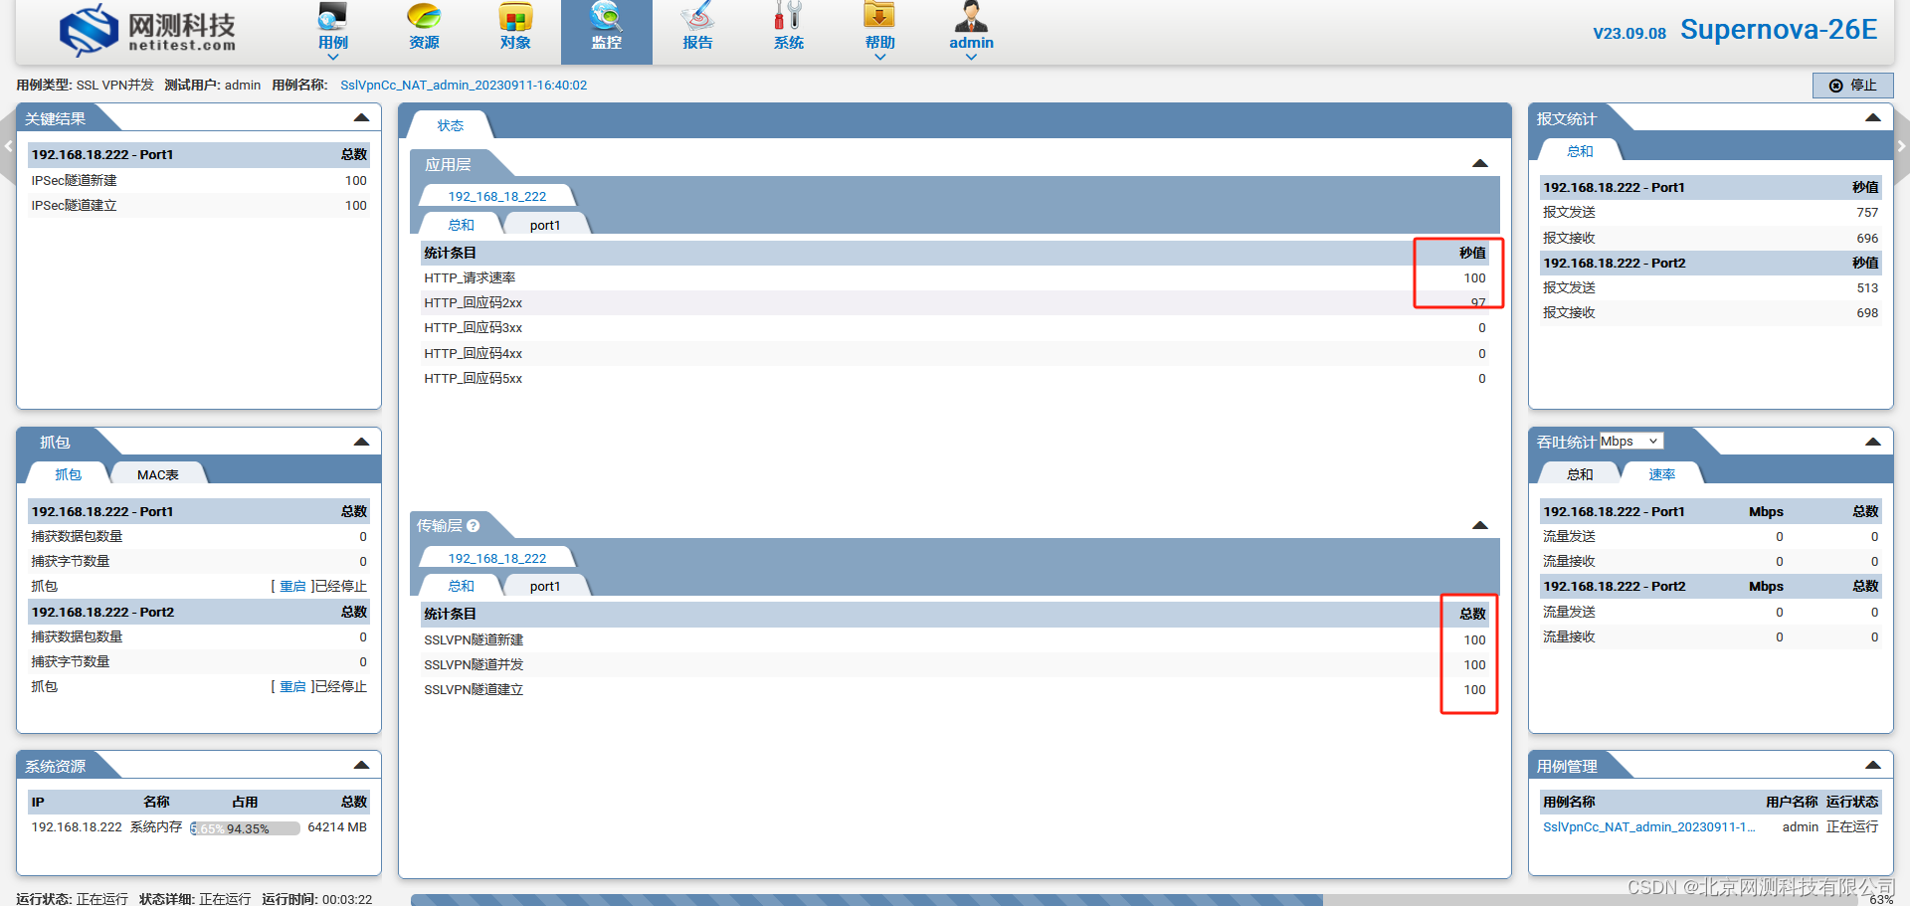This screenshot has width=1910, height=906.
Task: Click the SSLVPN隧道并发 row
Action: point(954,665)
